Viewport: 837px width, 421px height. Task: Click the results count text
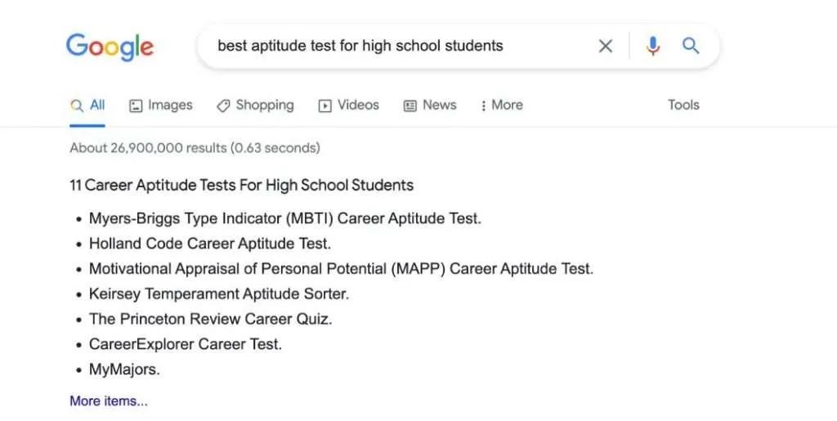(195, 148)
